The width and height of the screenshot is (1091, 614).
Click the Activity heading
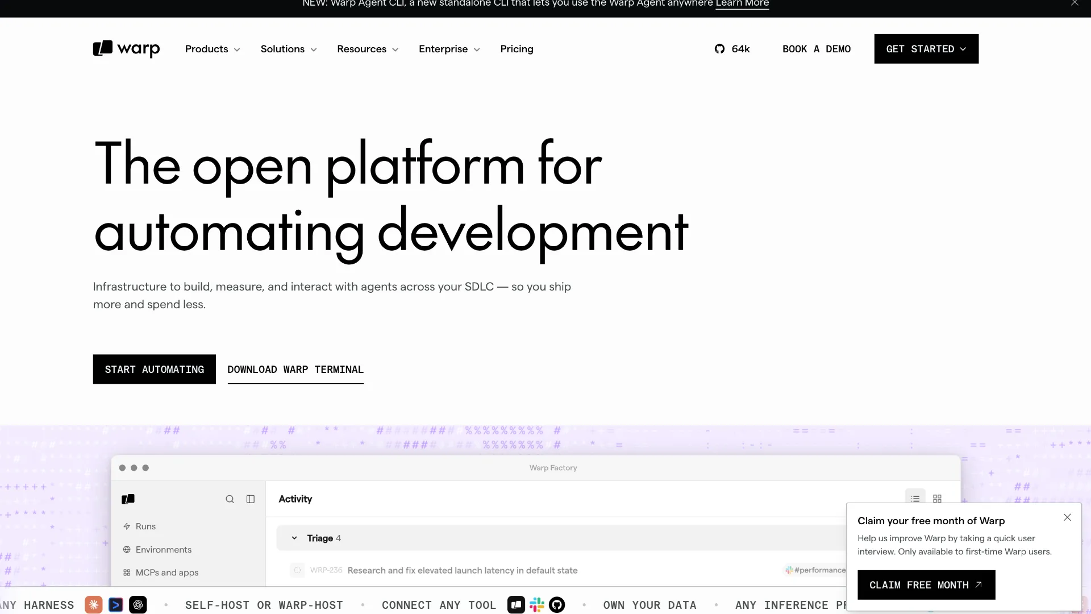pos(295,499)
